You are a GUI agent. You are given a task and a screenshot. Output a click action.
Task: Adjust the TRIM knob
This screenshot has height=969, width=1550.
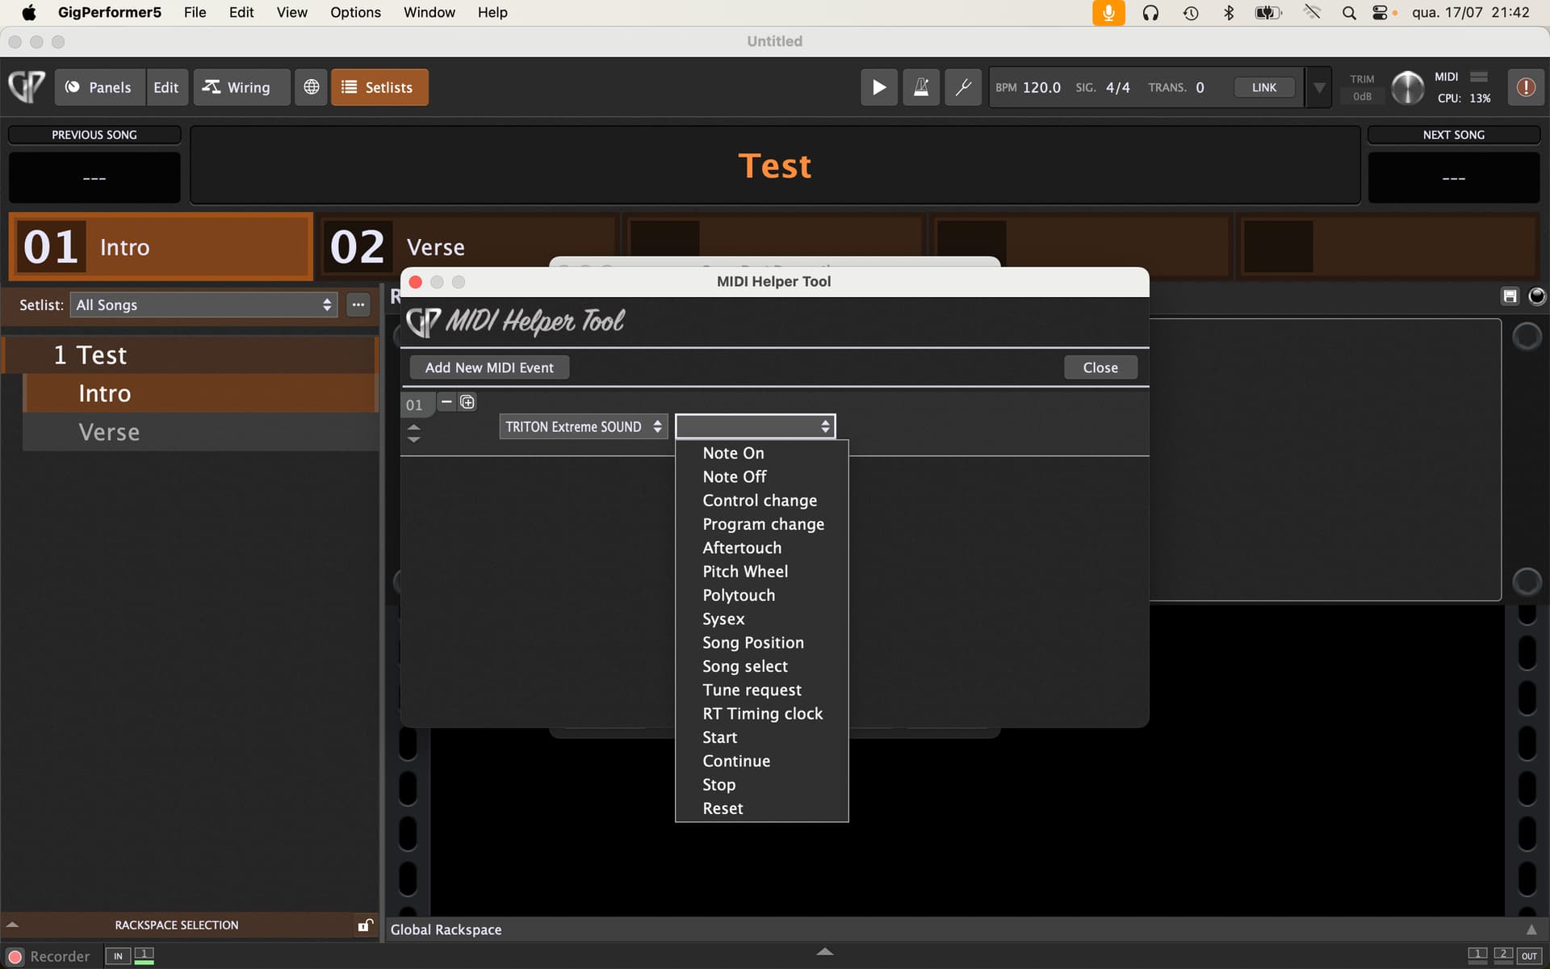coord(1407,87)
